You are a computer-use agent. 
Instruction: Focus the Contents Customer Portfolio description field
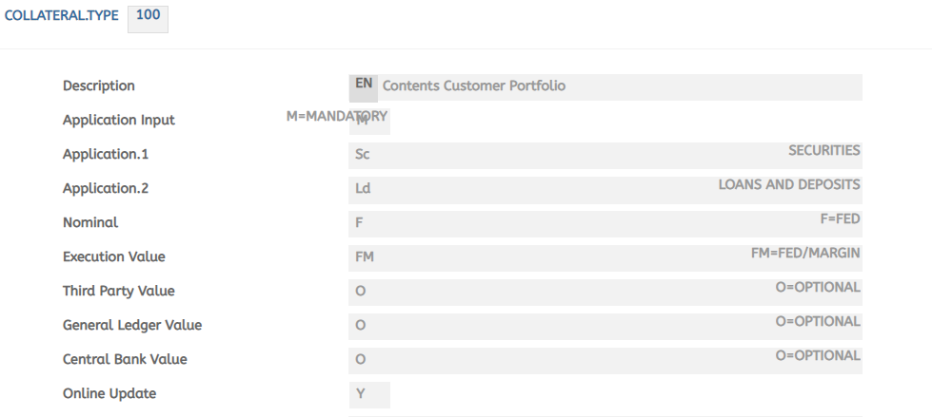pos(619,86)
